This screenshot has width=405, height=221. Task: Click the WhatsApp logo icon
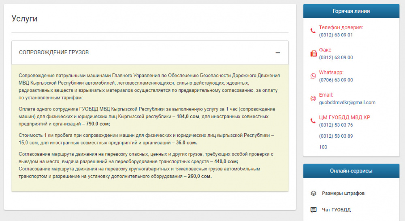tap(313, 76)
